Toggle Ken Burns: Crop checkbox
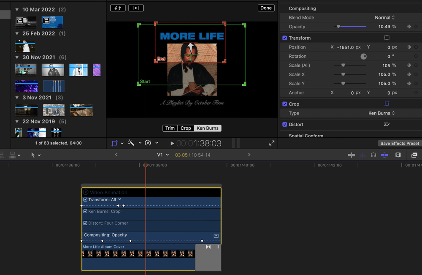The height and width of the screenshot is (275, 422). point(85,212)
